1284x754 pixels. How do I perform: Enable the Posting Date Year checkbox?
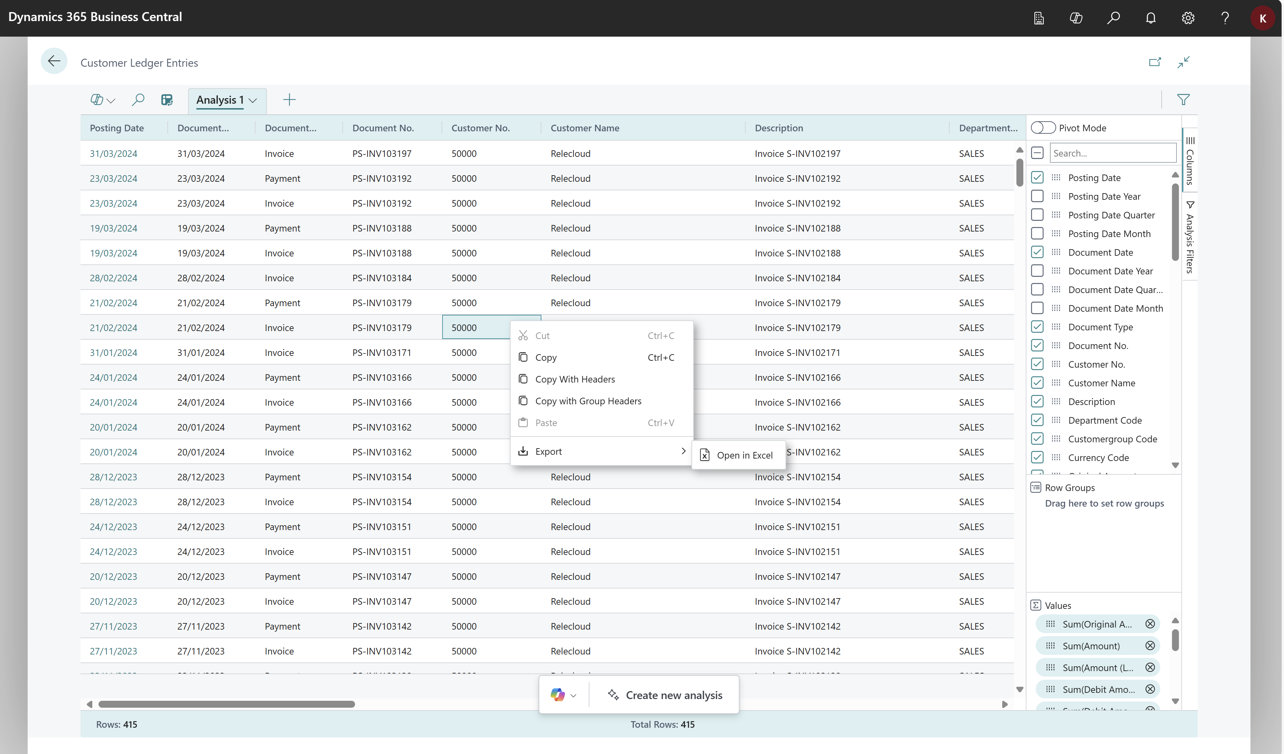pos(1037,196)
